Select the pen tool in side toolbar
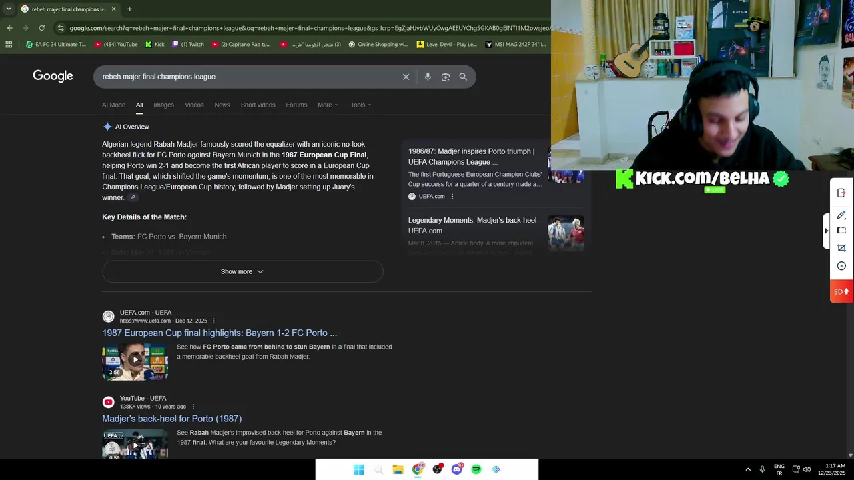 pos(841,215)
